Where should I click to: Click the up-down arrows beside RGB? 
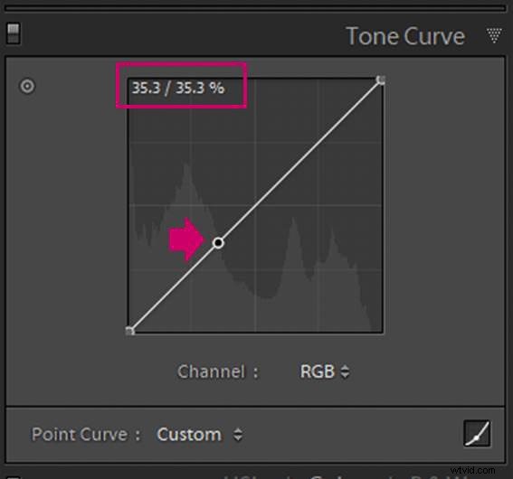[x=345, y=371]
